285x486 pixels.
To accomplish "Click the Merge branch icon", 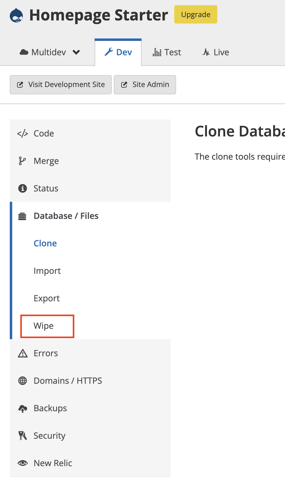I will click(22, 161).
